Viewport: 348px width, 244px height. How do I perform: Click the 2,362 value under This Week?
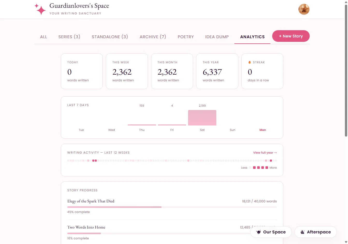point(122,72)
